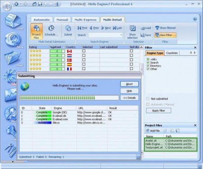Screen dimensions: 203x169
Task: Click the Hide button in Submitting dialog
Action: click(129, 91)
